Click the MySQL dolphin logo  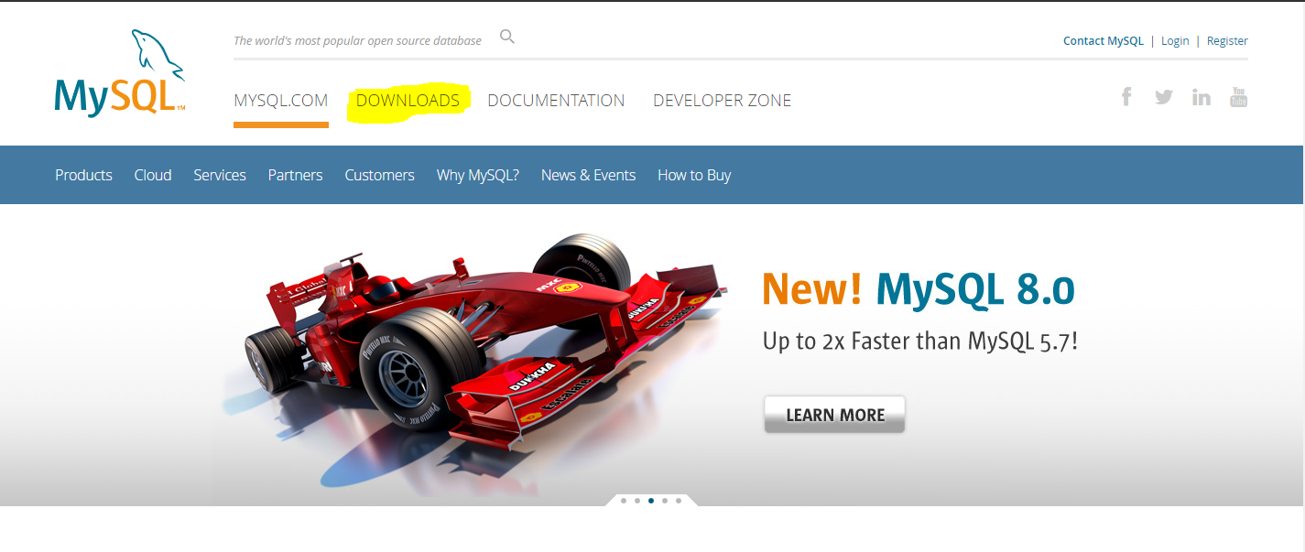(120, 71)
